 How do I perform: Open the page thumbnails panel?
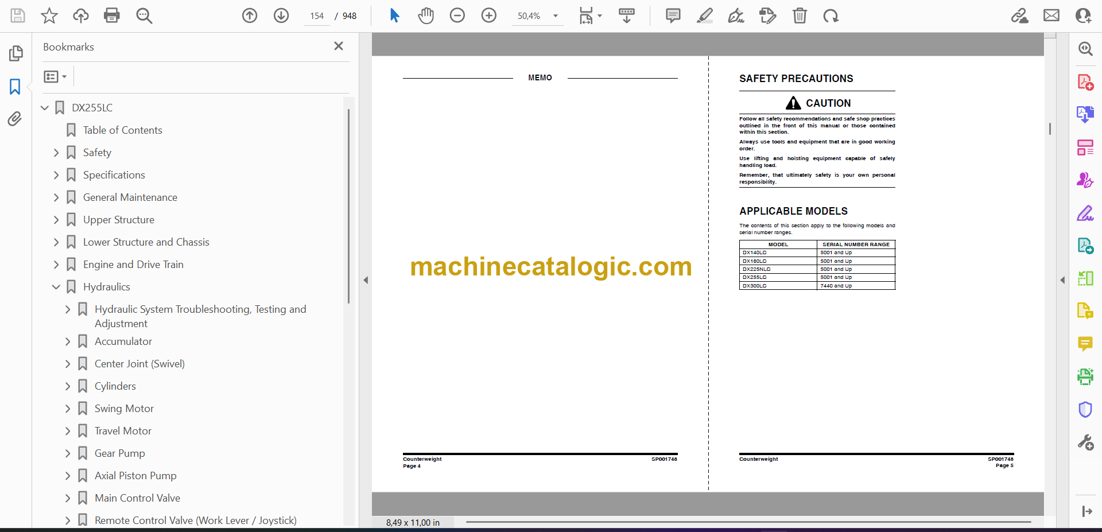(x=15, y=53)
